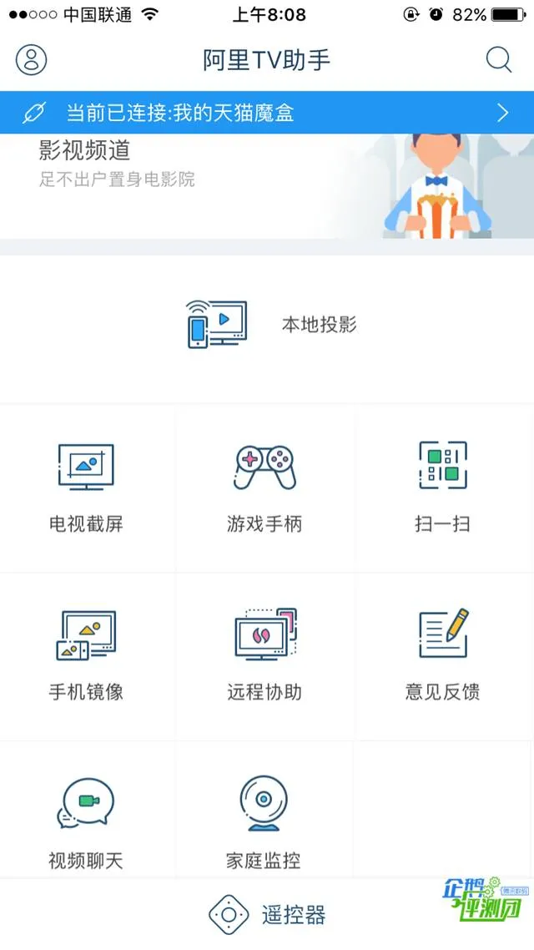Launch the 游戏手柄 gamepad icon
Screen dimensions: 534x950
(264, 467)
